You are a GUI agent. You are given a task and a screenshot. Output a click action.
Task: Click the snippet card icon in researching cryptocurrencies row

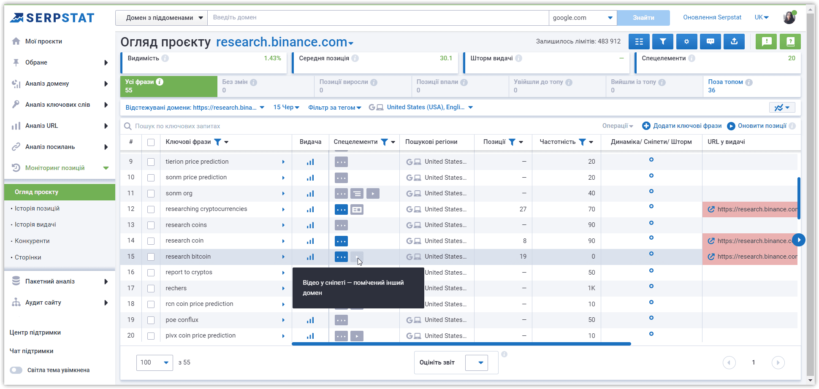(x=357, y=209)
